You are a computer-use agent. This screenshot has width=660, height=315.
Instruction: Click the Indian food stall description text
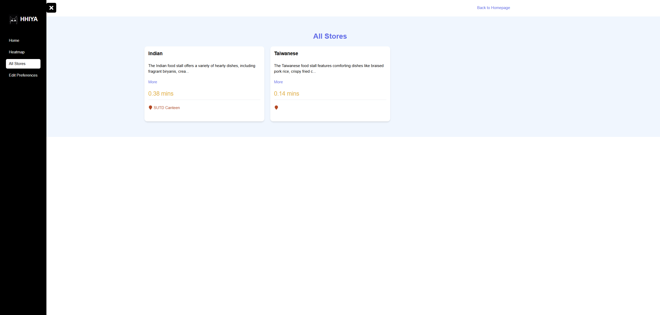click(201, 69)
